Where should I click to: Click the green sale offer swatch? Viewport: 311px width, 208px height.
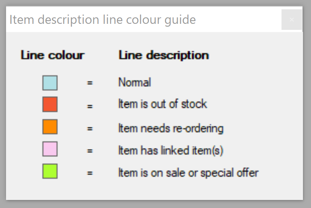(50, 171)
